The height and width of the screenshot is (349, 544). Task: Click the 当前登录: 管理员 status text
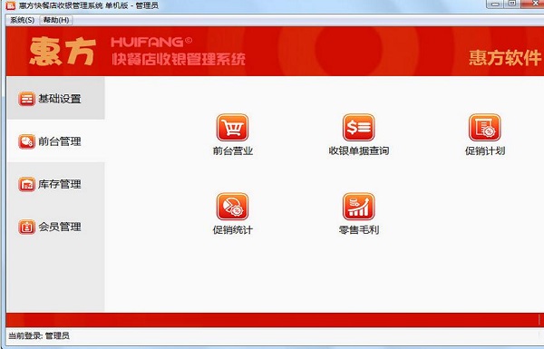(x=38, y=335)
